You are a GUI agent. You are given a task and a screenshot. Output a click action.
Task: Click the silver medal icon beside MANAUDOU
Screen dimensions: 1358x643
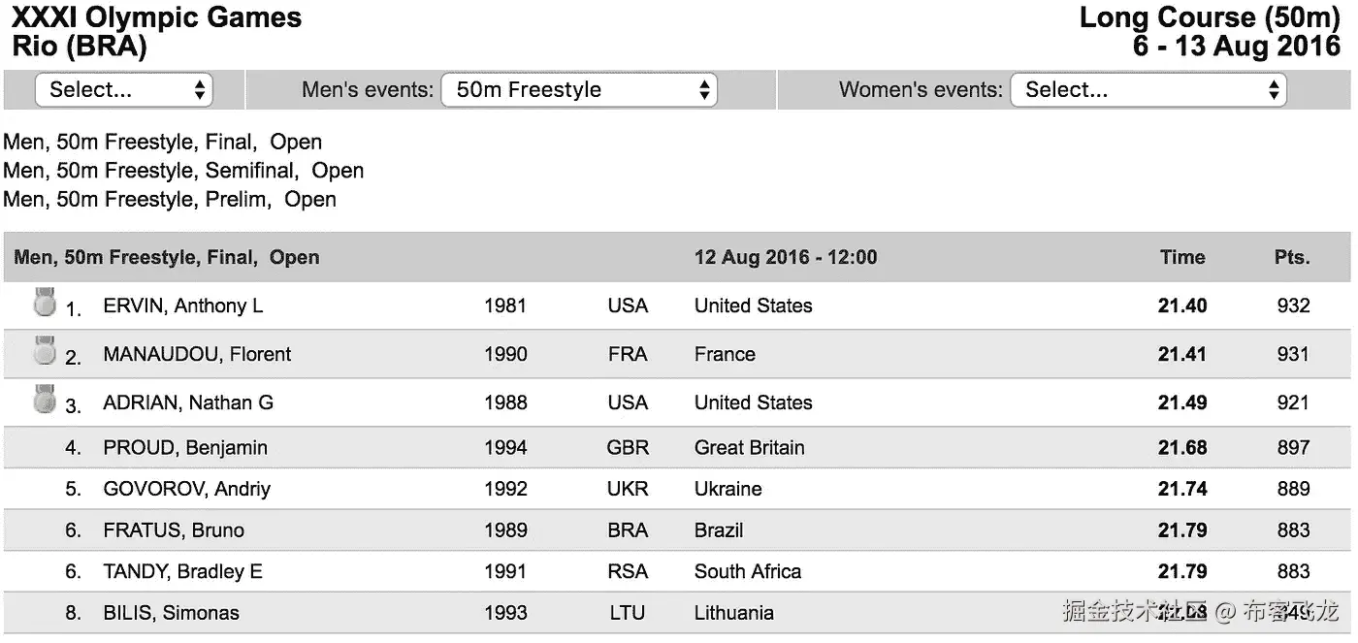point(45,351)
